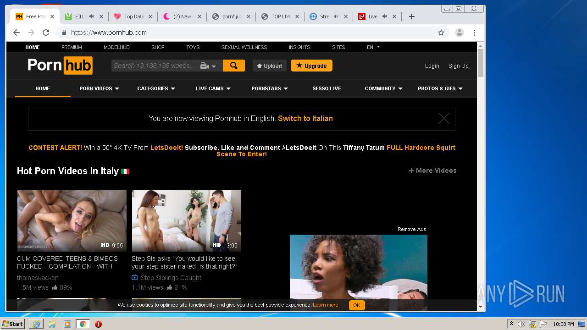Screen dimensions: 587x330
Task: Reload the current page
Action: tap(46, 33)
